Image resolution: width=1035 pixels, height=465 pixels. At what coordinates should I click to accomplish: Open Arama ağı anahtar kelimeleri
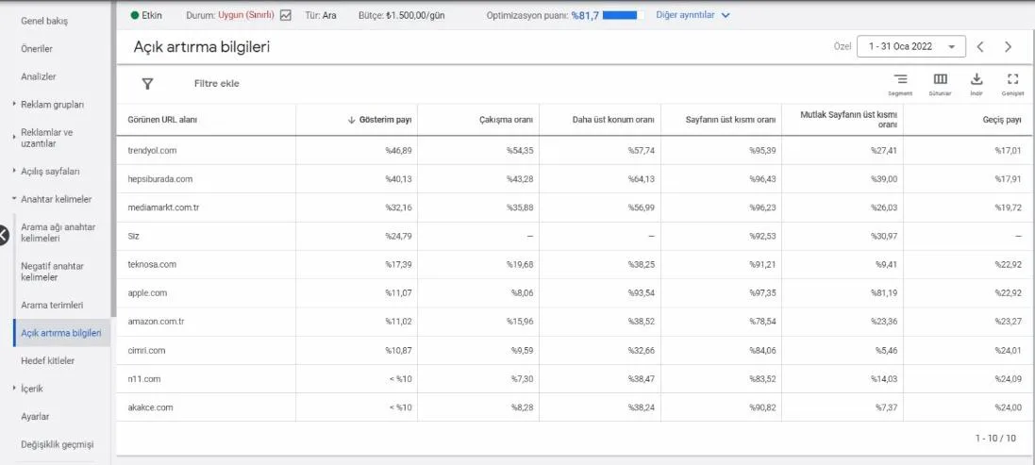click(58, 233)
